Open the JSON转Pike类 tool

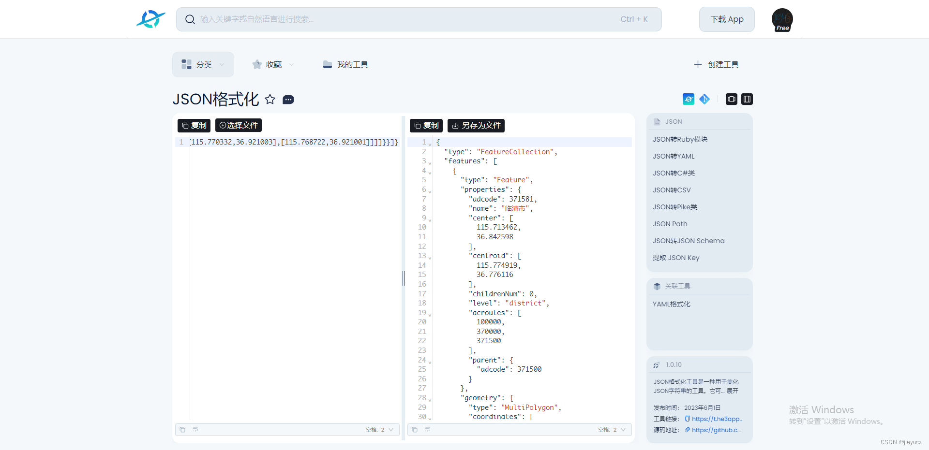675,207
